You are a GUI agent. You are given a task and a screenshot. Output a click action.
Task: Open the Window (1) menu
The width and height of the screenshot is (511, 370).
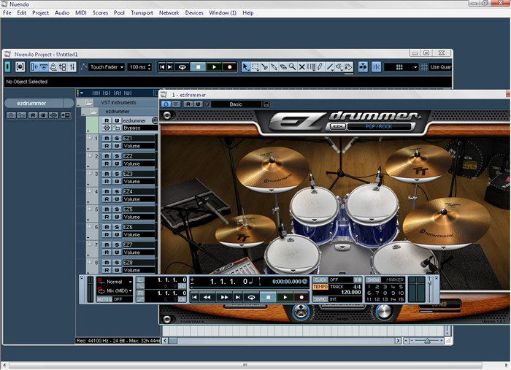click(223, 12)
